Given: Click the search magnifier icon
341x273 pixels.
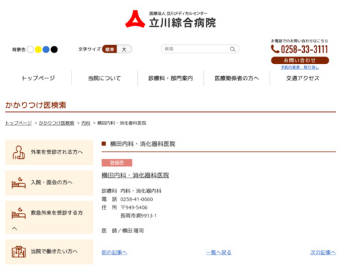Looking at the screenshot, I should pos(233,49).
